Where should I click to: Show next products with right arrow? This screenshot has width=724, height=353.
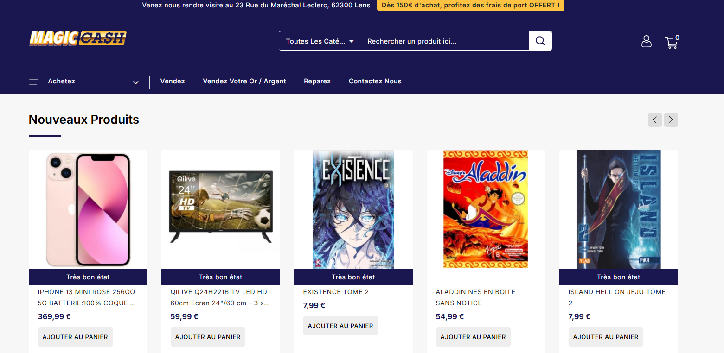(671, 120)
